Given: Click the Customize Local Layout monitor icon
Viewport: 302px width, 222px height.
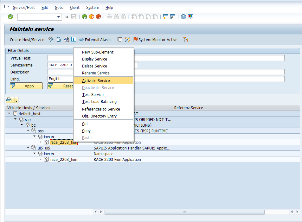Looking at the screenshot, I should pyautogui.click(x=190, y=17).
